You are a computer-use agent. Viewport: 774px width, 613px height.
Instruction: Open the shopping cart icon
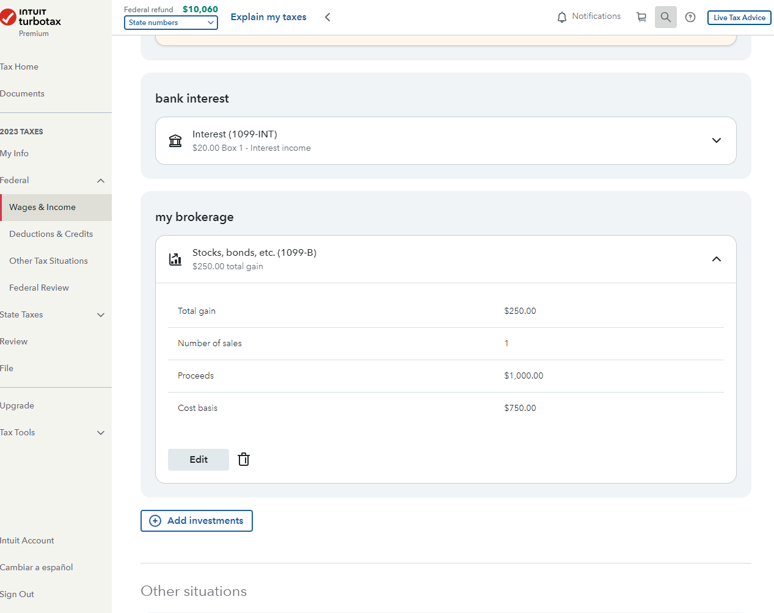(x=641, y=17)
